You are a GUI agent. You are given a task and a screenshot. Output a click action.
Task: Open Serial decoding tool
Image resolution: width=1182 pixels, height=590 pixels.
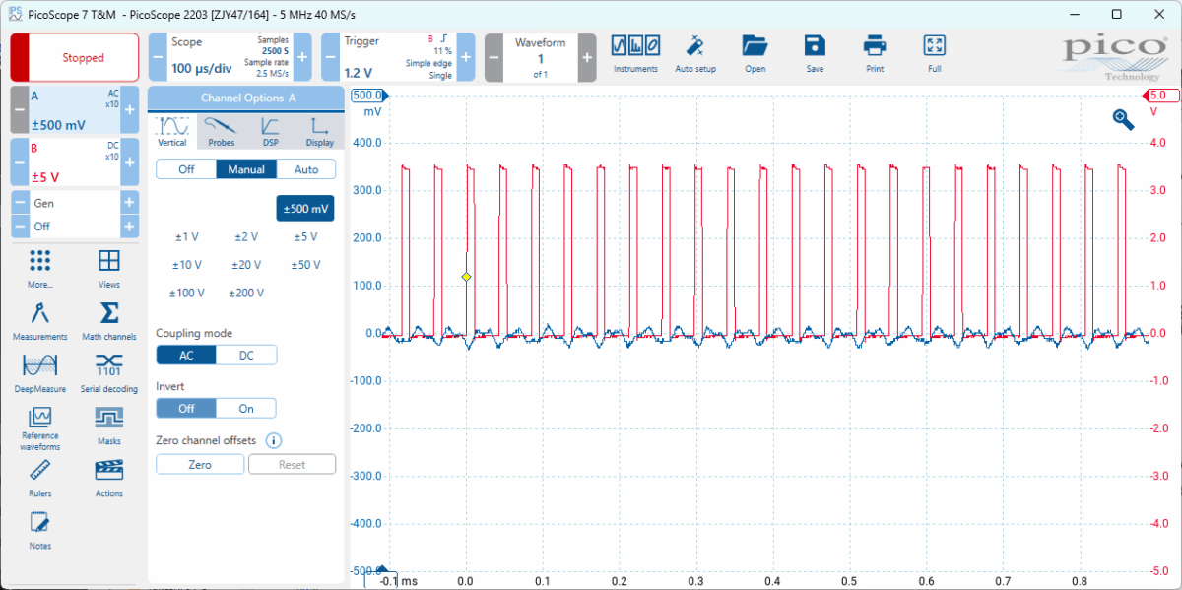pyautogui.click(x=109, y=373)
